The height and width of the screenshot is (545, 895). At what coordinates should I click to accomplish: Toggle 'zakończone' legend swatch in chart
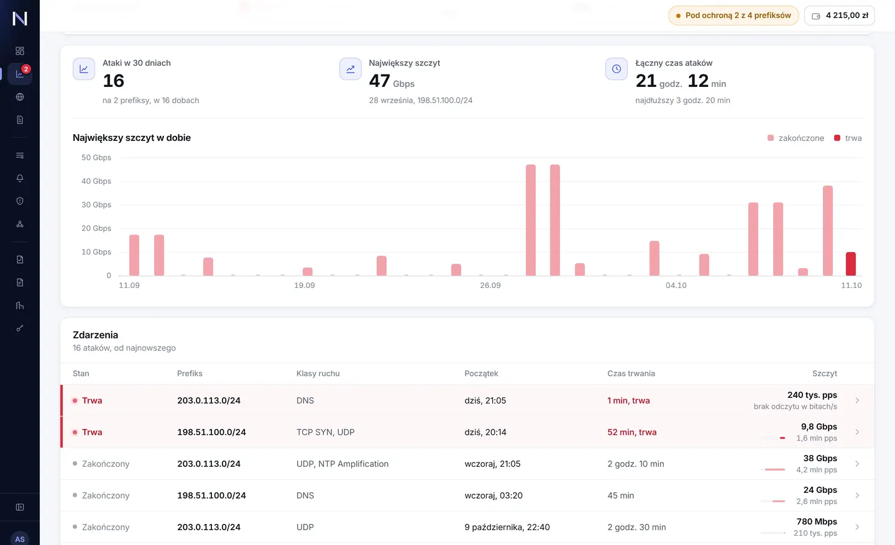point(771,138)
